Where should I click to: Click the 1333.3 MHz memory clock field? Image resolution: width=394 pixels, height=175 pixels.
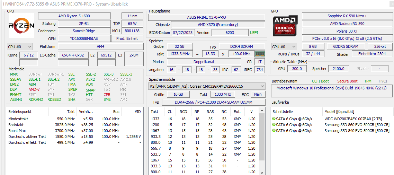point(180,54)
